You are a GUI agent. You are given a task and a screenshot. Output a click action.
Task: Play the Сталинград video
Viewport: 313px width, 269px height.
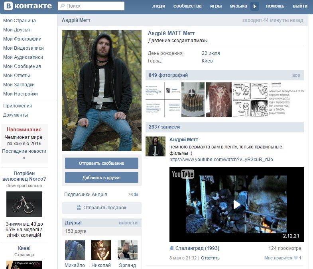point(236,204)
